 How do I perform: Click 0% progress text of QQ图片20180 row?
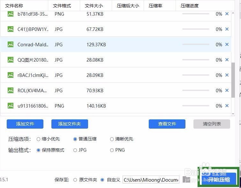(219, 60)
